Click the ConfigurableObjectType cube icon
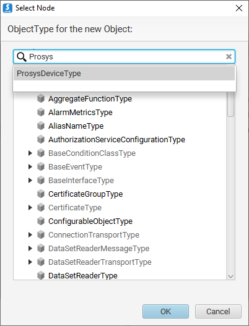This screenshot has width=249, height=326. click(41, 221)
